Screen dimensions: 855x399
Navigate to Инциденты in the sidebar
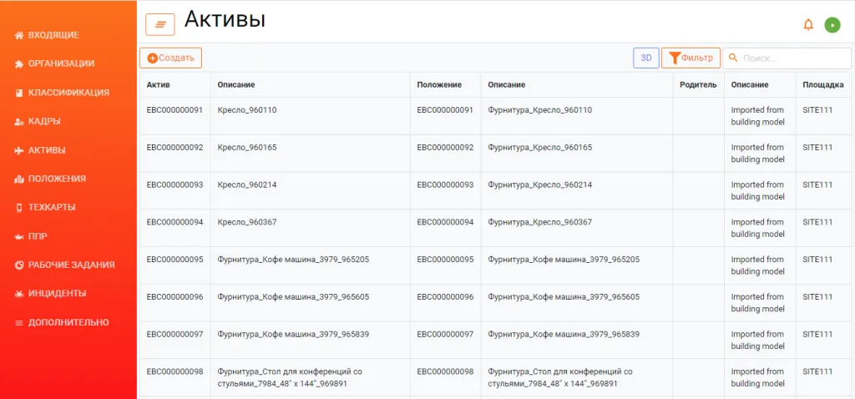click(57, 294)
